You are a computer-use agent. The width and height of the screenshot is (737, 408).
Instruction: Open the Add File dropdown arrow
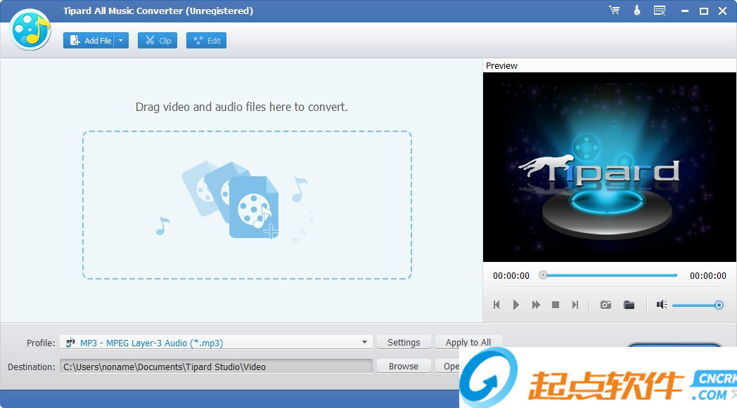(x=121, y=40)
